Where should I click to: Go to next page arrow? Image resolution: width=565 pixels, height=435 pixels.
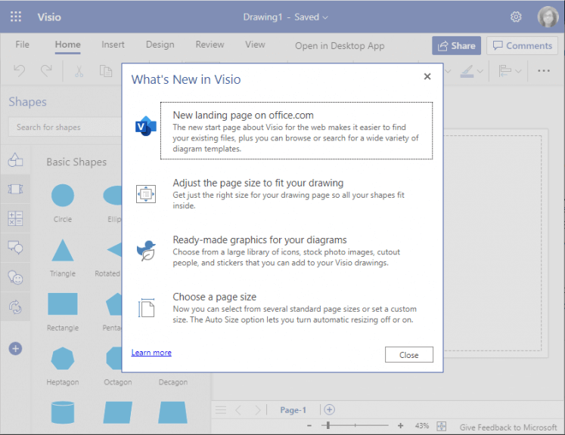[258, 410]
